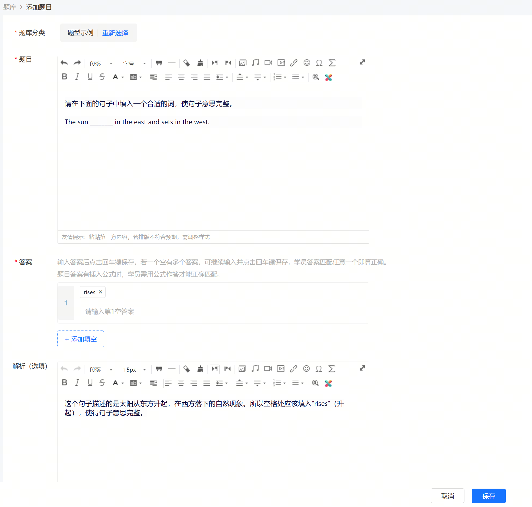Expand 解析 editor to fullscreen
Image resolution: width=532 pixels, height=507 pixels.
362,368
